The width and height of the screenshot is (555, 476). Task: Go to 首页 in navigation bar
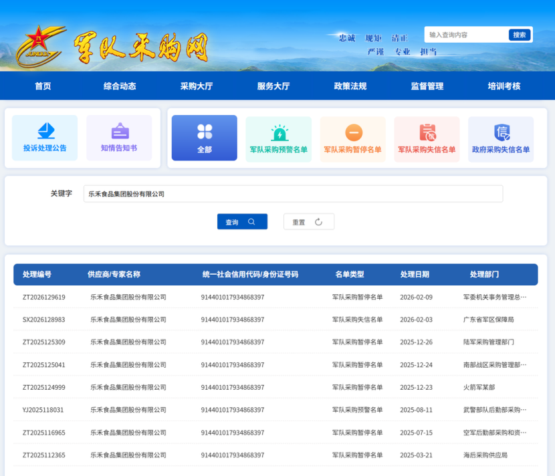[43, 86]
